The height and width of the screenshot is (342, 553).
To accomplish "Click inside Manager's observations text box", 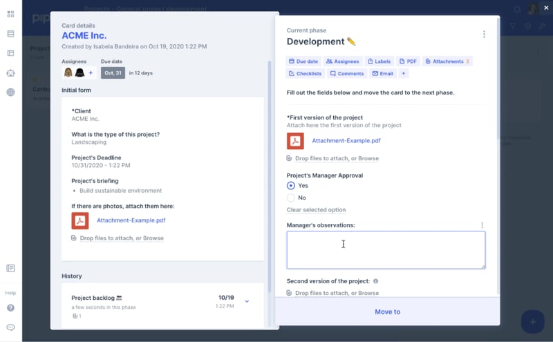I will click(x=386, y=249).
